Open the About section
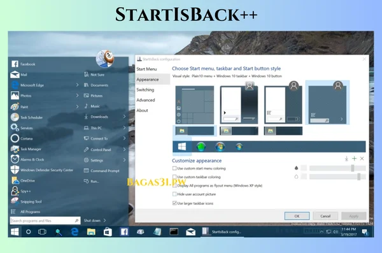 click(x=142, y=110)
